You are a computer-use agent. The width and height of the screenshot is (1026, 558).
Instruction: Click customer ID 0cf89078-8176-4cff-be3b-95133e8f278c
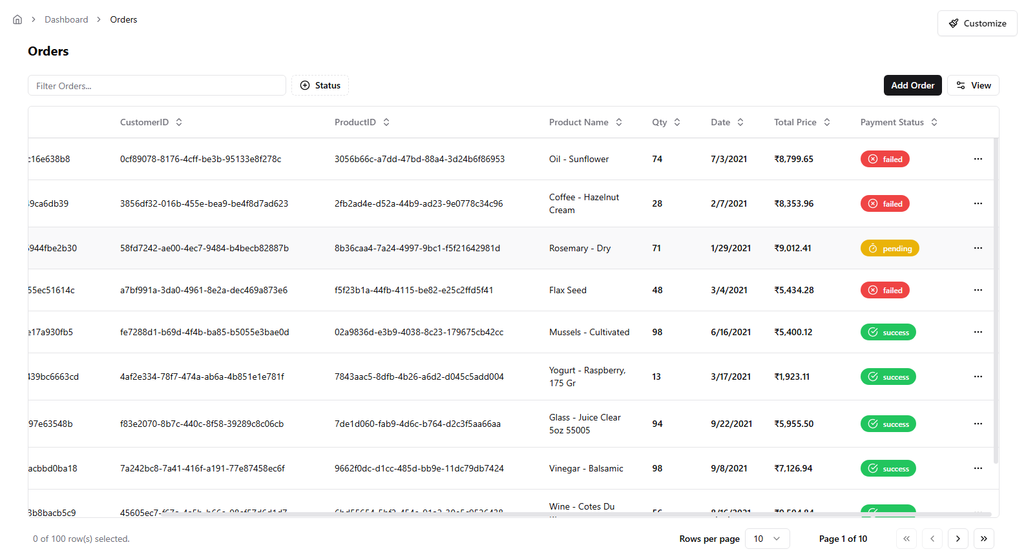coord(200,159)
